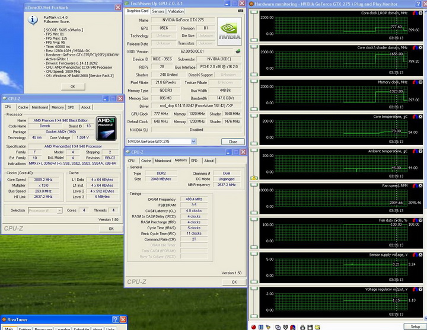Click magnet icon on Core temperature graph

(x=415, y=117)
